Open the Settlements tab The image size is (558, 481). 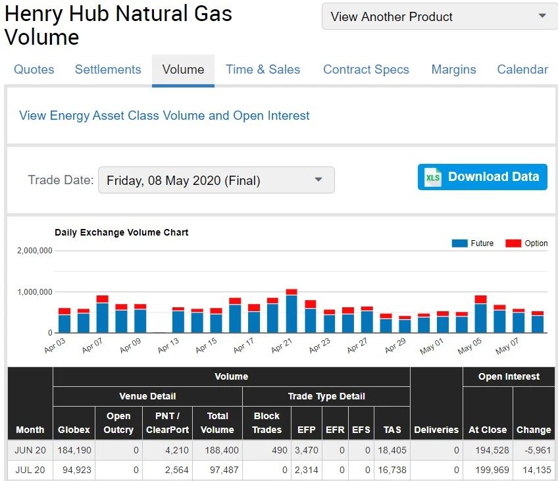[x=108, y=70]
